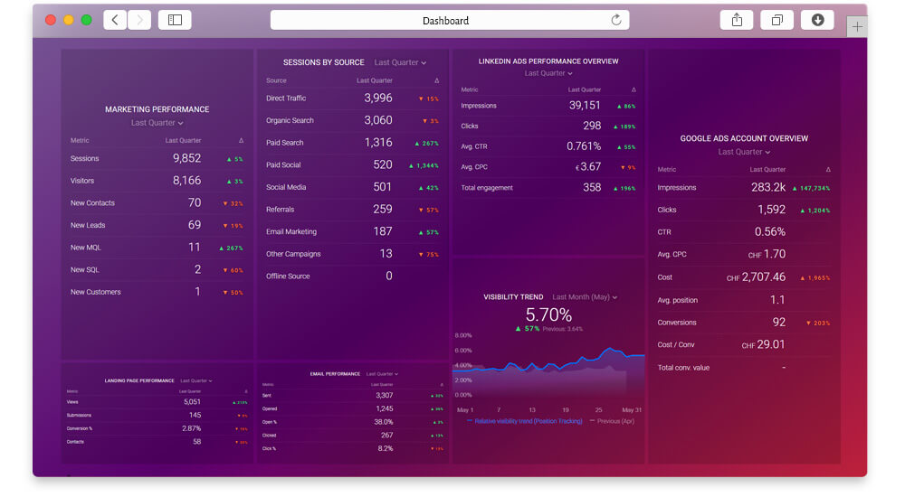This screenshot has width=905, height=497.
Task: Add a new tab with plus button
Action: pos(857,27)
